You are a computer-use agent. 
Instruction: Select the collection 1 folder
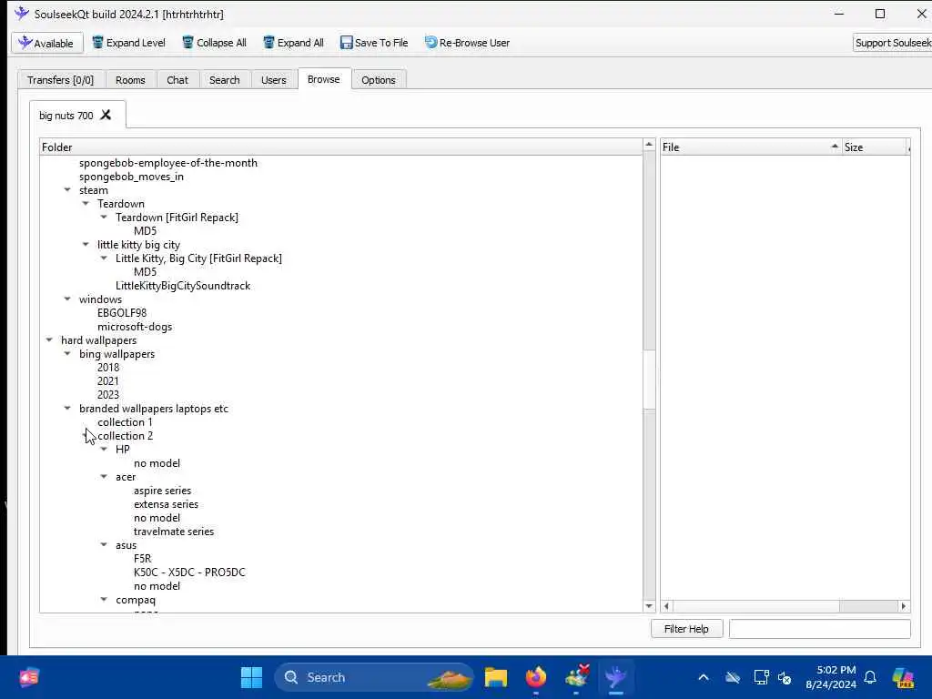click(125, 422)
